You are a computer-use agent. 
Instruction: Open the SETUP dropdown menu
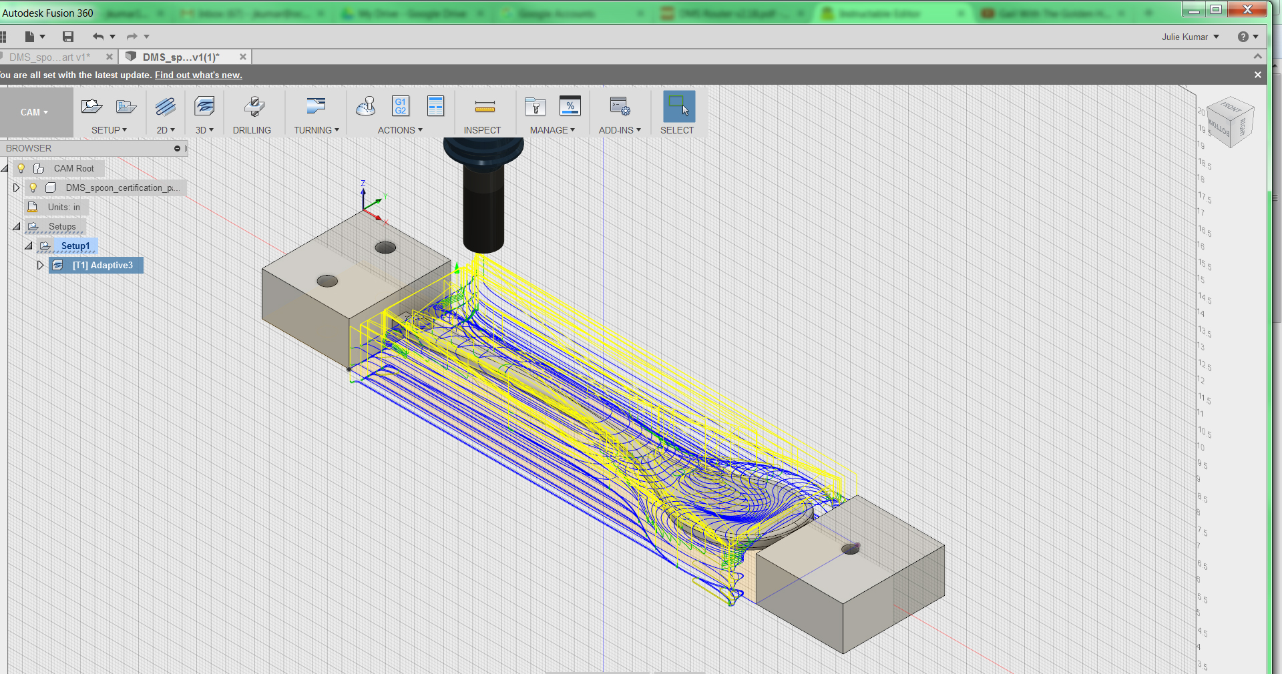[x=109, y=130]
